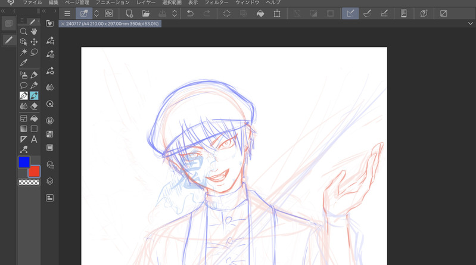The image size is (476, 265).
Task: Toggle the spiral icon in command bar
Action: [108, 13]
